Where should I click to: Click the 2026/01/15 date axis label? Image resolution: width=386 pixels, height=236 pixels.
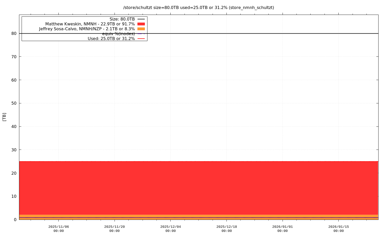tap(338, 229)
